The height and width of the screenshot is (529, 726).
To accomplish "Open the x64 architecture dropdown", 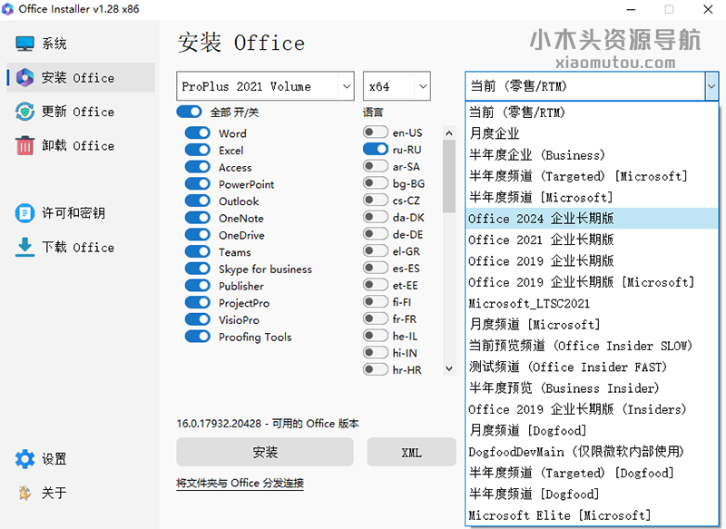I will (397, 86).
